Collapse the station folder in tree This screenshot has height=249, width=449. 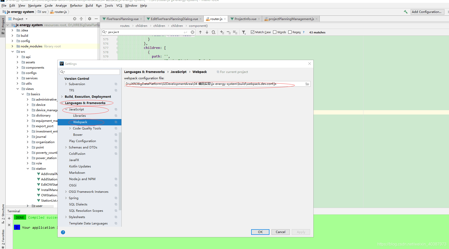[28, 169]
